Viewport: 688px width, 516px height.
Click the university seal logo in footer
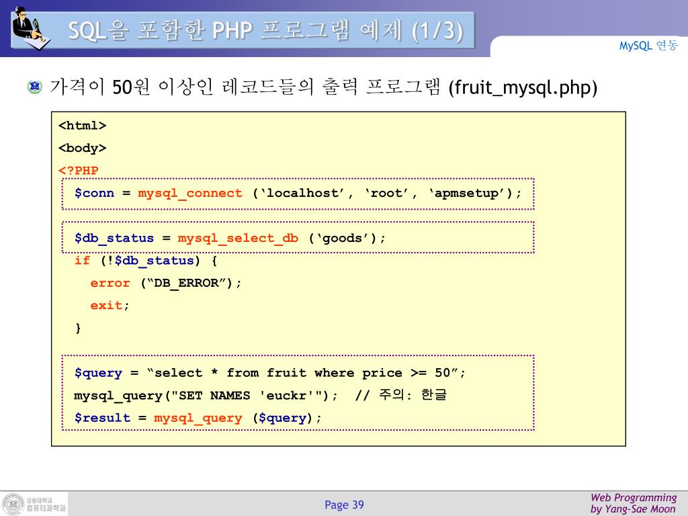tap(13, 504)
